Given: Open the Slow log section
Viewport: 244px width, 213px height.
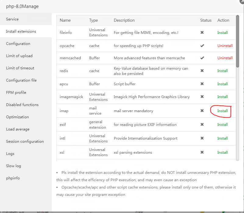Looking at the screenshot, I should (14, 166).
